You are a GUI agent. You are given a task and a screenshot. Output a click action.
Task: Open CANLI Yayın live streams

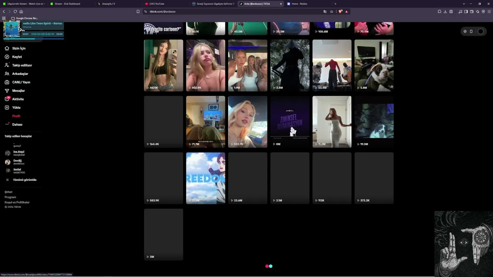(x=17, y=82)
